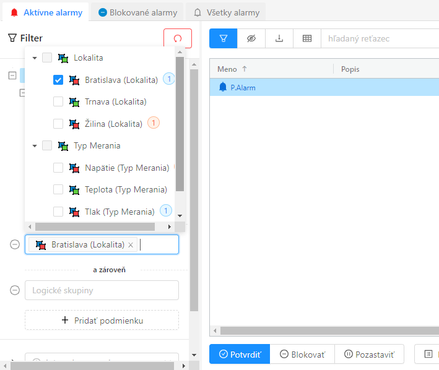
Task: Click the red filter reset button
Action: pos(178,38)
